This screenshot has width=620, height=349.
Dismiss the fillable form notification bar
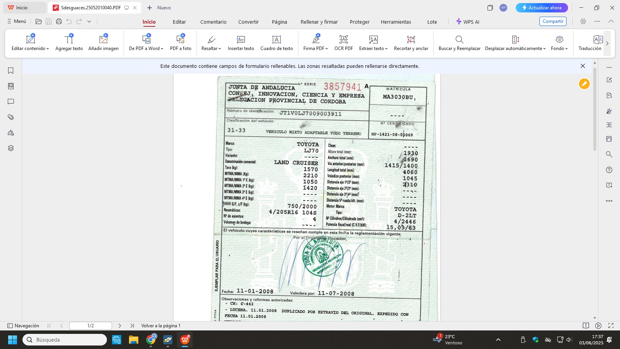(x=583, y=66)
